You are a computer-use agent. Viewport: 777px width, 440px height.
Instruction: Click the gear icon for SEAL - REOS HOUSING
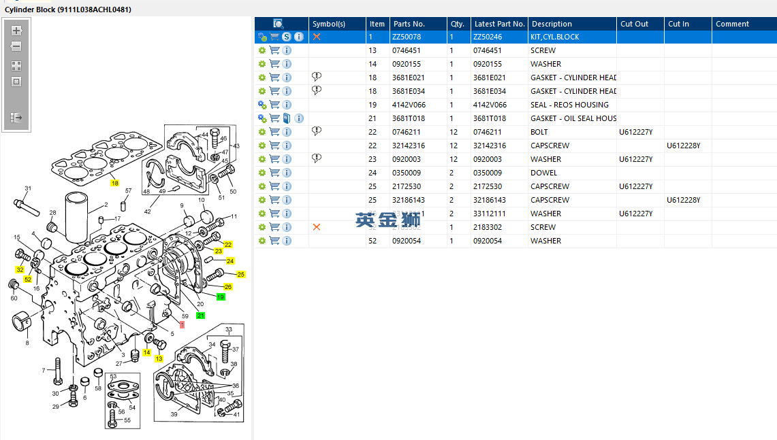[262, 105]
